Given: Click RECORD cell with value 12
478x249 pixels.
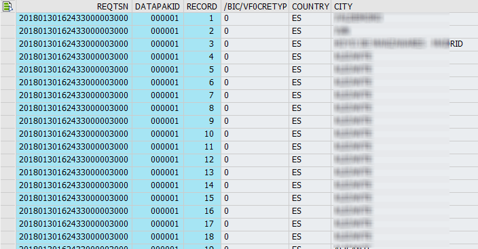Looking at the screenshot, I should point(202,160).
